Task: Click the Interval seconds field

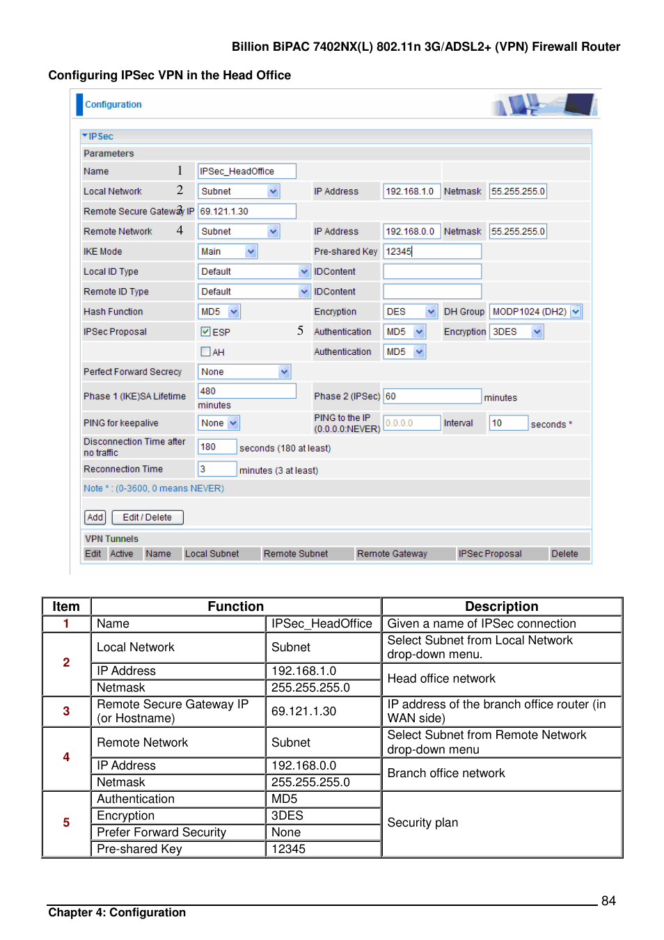Action: click(509, 423)
